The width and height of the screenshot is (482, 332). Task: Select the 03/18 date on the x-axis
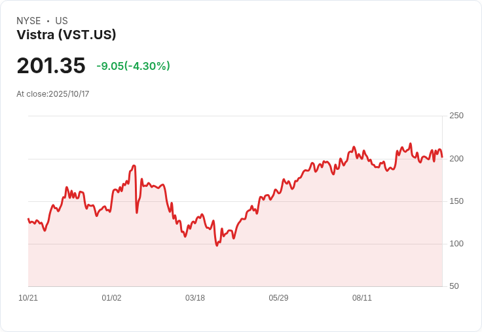(195, 298)
